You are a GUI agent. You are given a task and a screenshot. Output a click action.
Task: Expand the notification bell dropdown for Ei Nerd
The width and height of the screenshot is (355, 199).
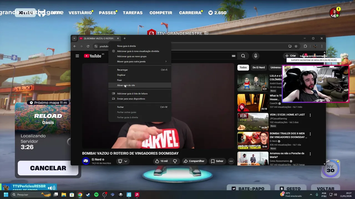click(126, 161)
